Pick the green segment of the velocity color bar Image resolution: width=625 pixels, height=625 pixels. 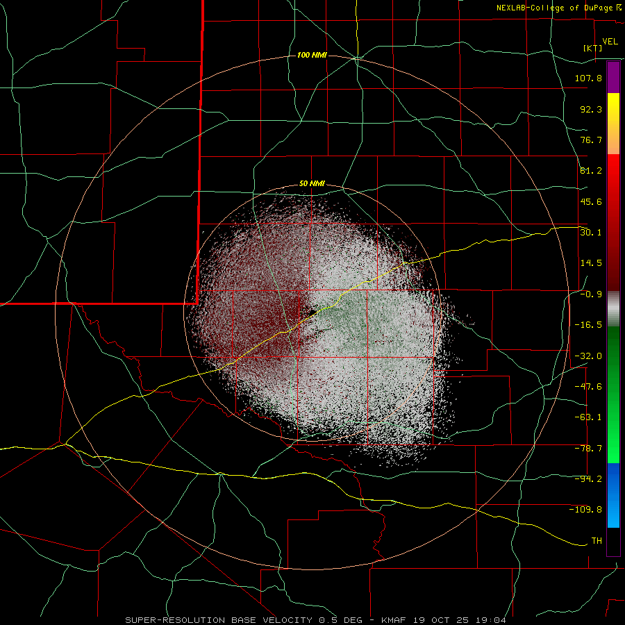point(613,394)
